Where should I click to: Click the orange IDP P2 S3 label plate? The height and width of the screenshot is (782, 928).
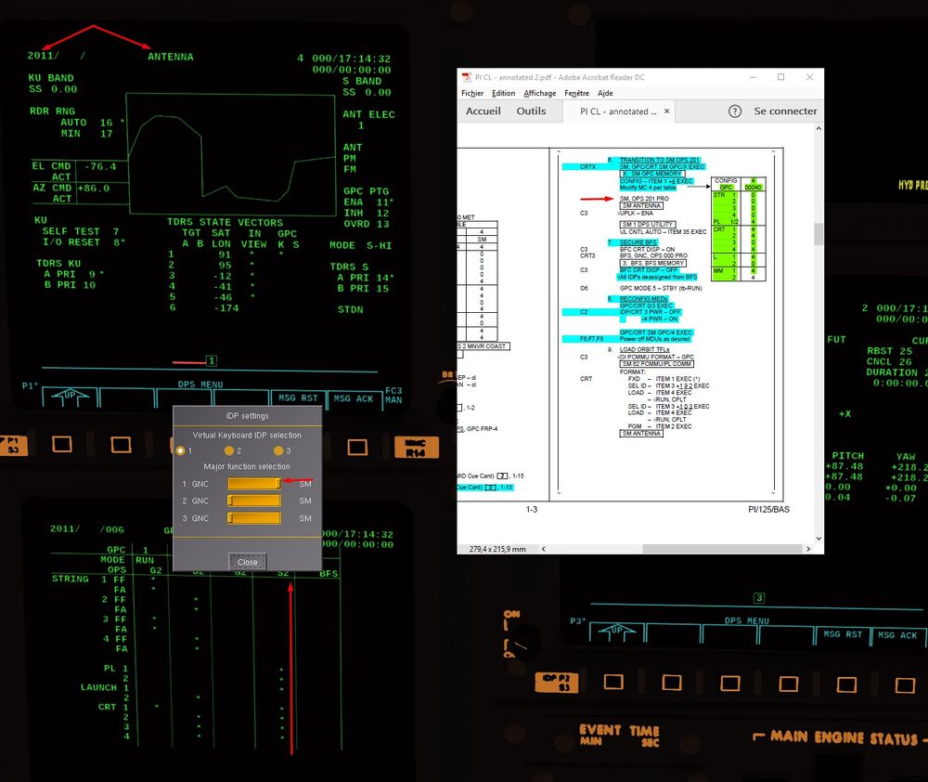pyautogui.click(x=556, y=683)
